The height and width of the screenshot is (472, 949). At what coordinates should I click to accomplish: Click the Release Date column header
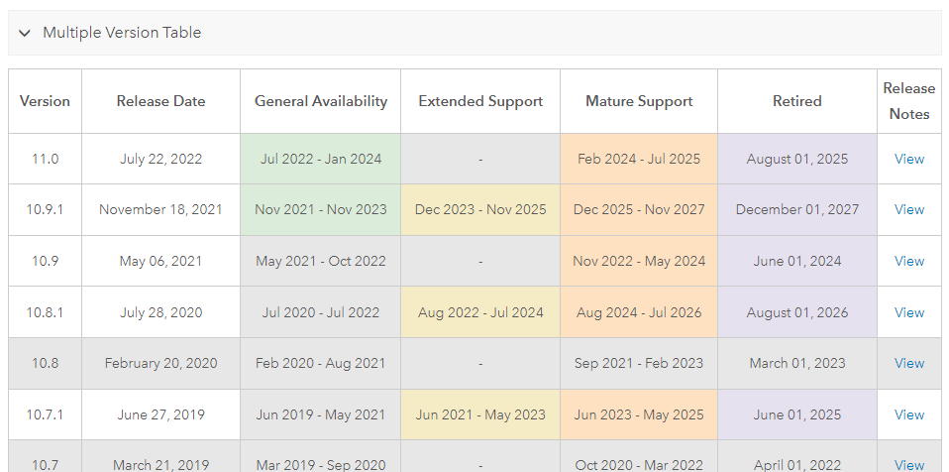click(x=160, y=101)
